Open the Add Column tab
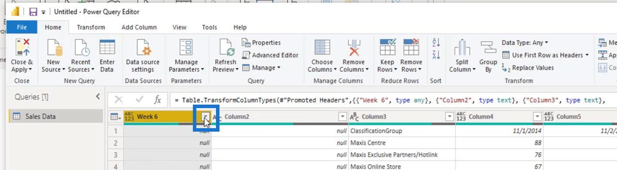The image size is (617, 170). click(x=139, y=27)
